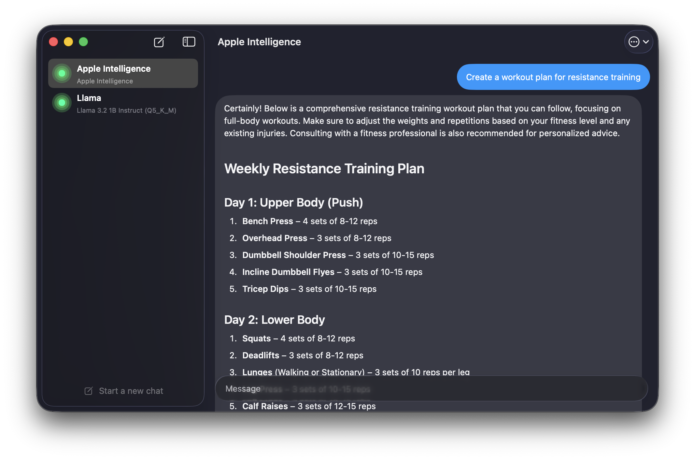Click the Llama 3.2 1B Instruct model label

point(127,110)
